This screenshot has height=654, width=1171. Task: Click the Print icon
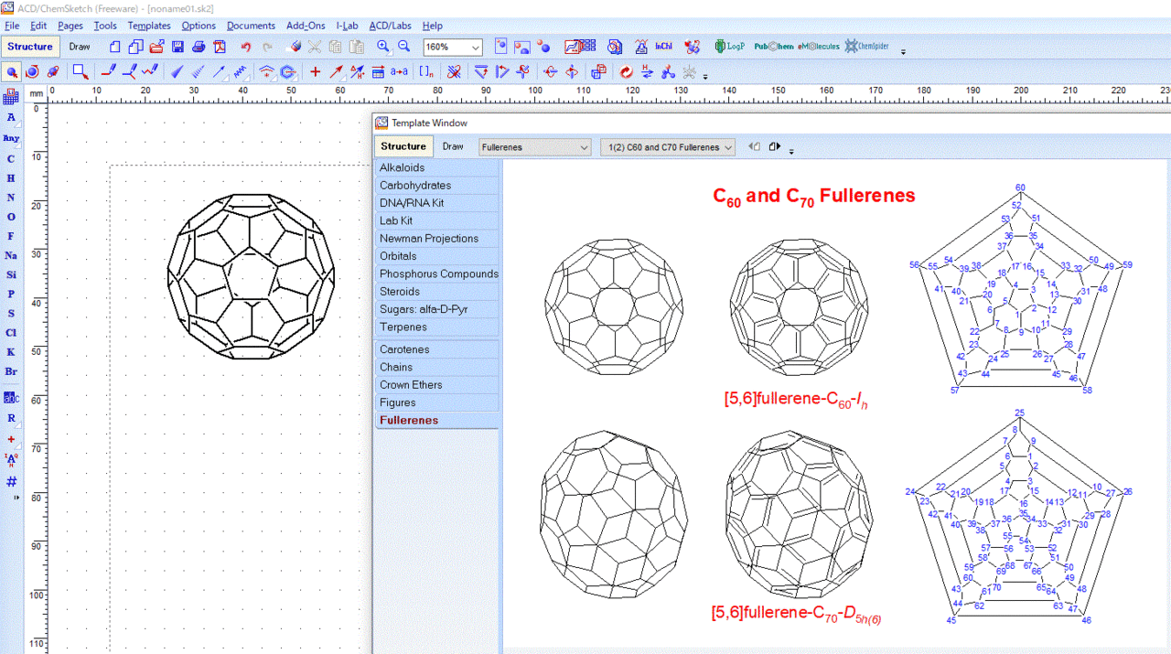click(199, 47)
